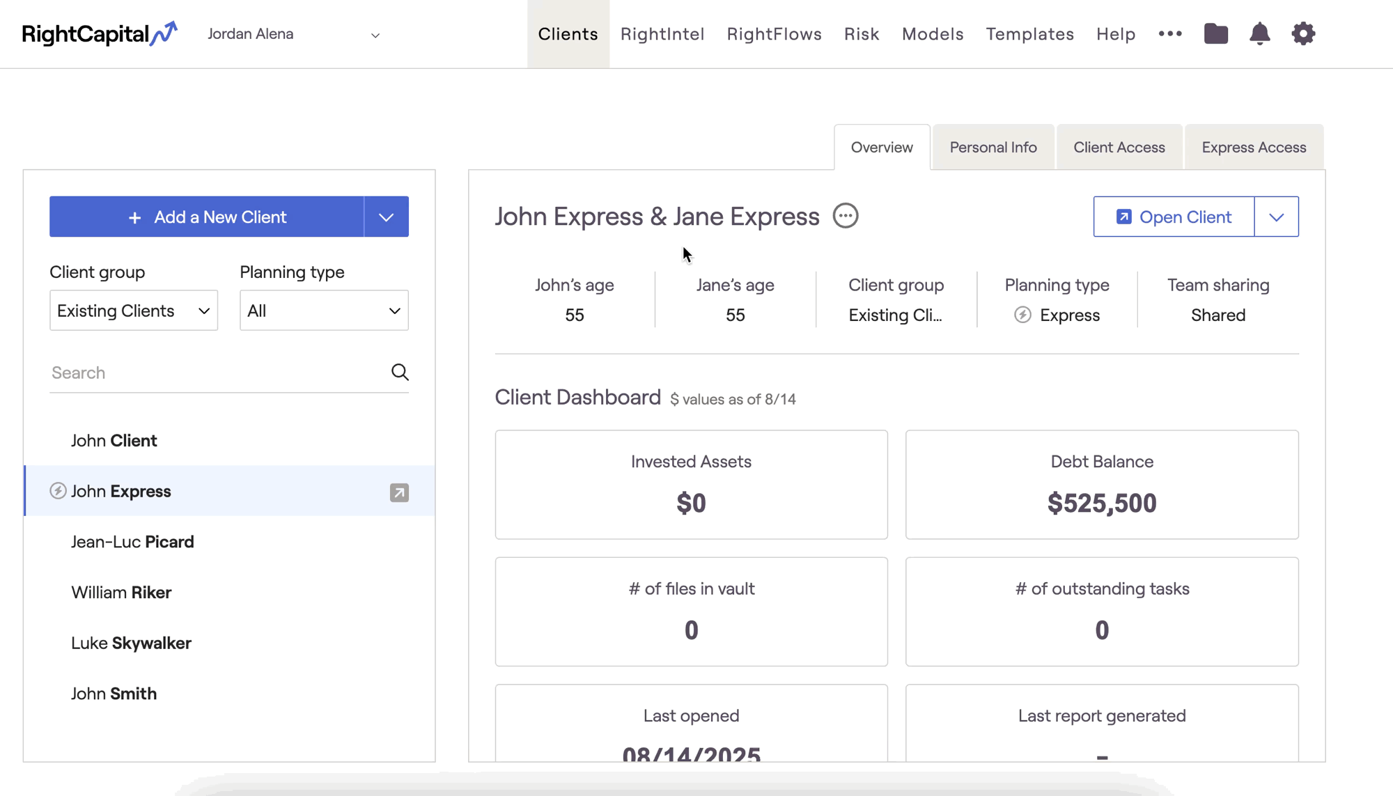
Task: Select Luke Skywalker in the list
Action: click(230, 643)
